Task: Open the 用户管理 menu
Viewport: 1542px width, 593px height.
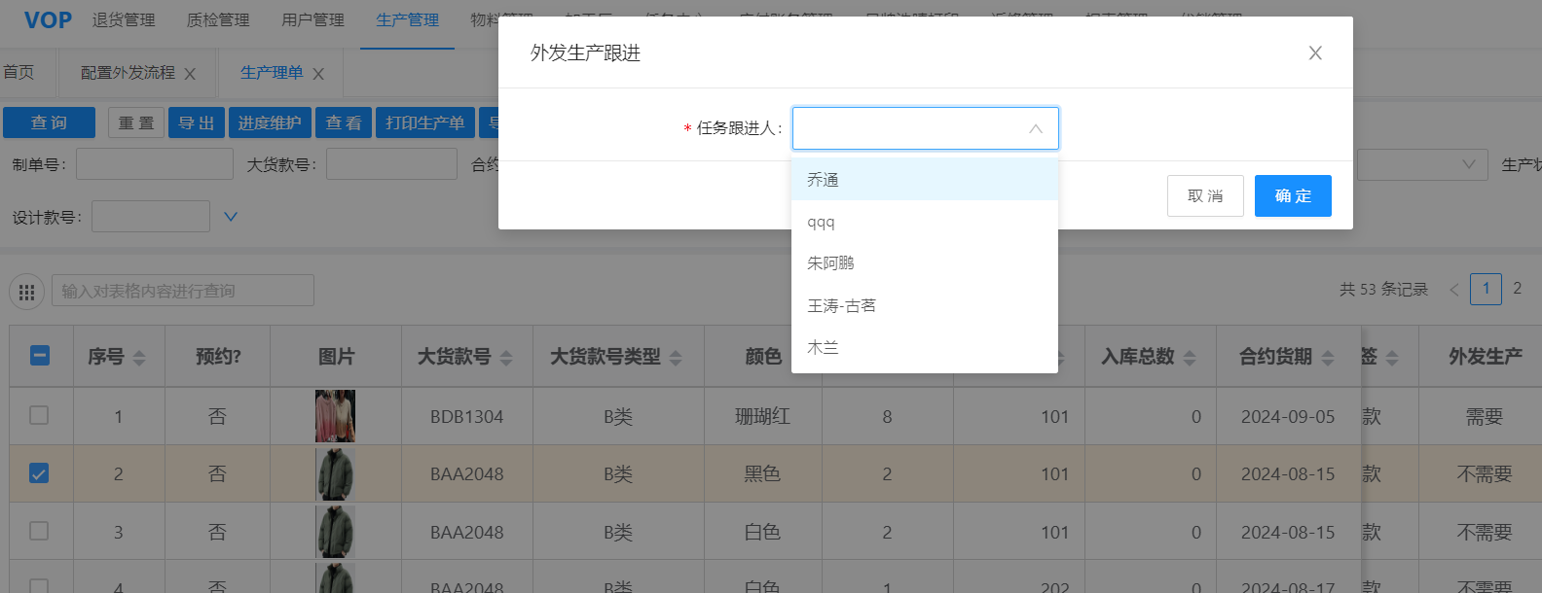Action: (312, 20)
